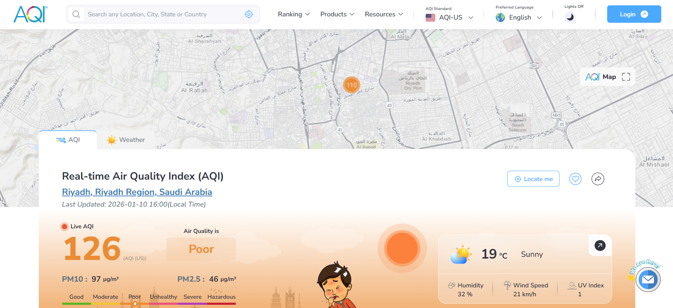Viewport: 673px width, 308px height.
Task: Add location to favorites heart icon
Action: pos(575,179)
